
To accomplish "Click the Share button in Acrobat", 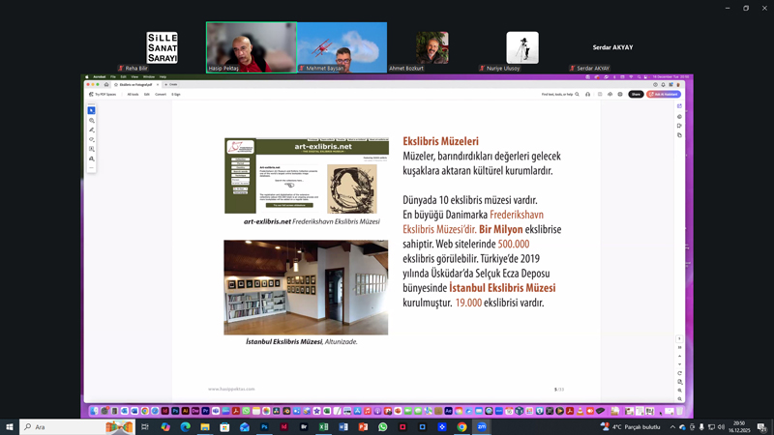I will point(636,95).
